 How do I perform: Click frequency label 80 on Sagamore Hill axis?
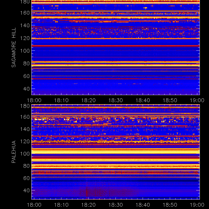pyautogui.click(x=26, y=63)
